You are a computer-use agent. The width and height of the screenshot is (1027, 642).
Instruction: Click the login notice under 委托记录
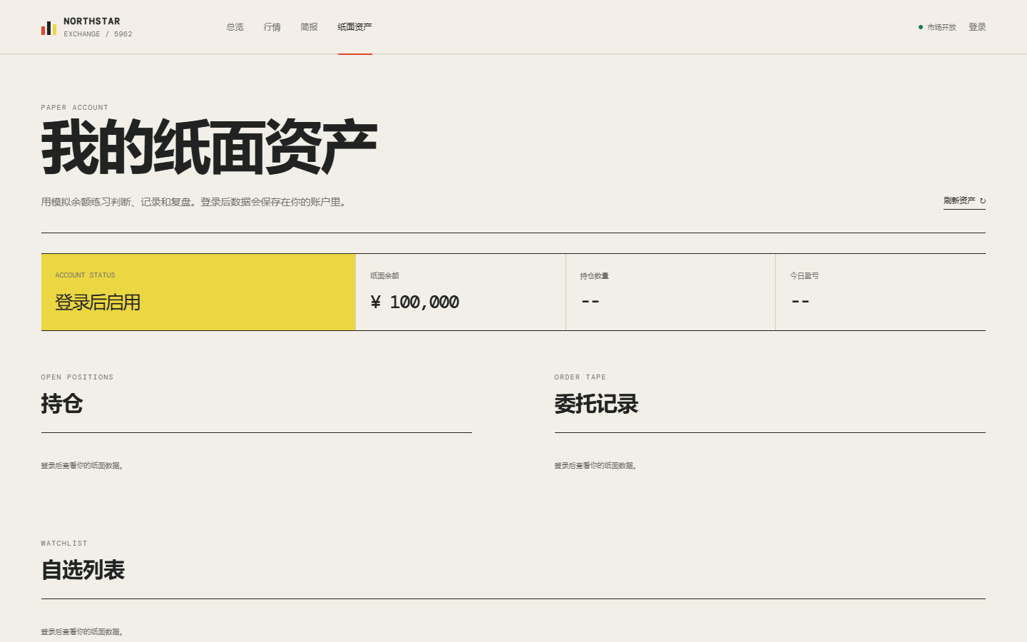click(x=596, y=466)
